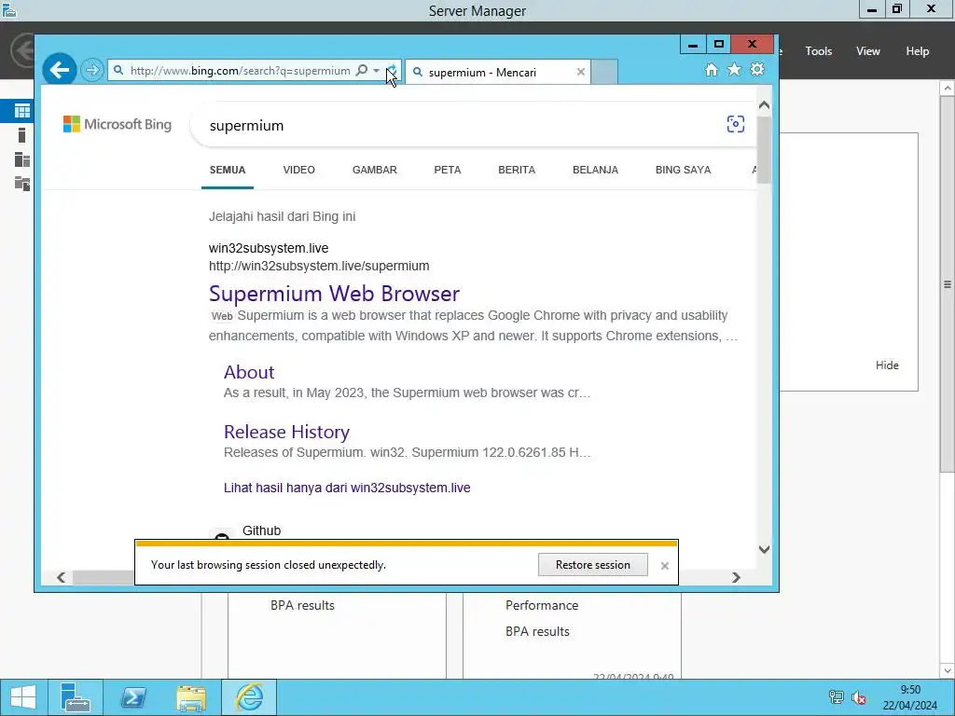The height and width of the screenshot is (716, 955).
Task: Click the muted volume tray icon
Action: pyautogui.click(x=859, y=697)
